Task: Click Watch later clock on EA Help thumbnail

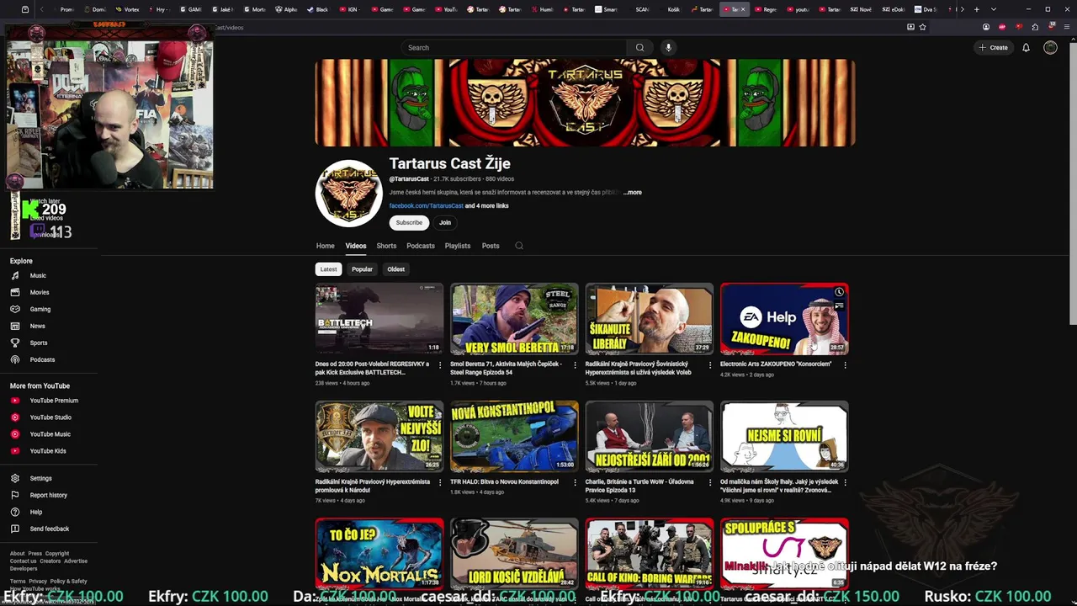Action: point(839,292)
